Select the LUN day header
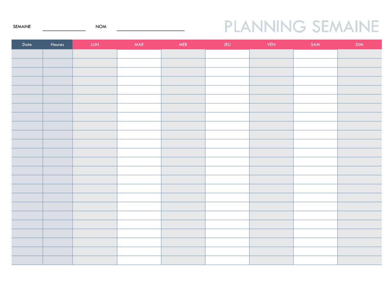 click(x=95, y=44)
